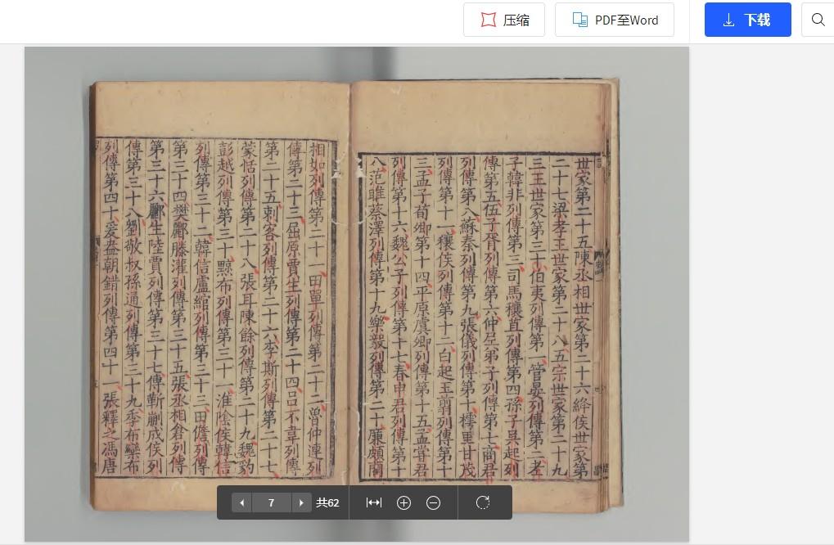Go to previous page arrow
The width and height of the screenshot is (834, 545).
[x=242, y=502]
